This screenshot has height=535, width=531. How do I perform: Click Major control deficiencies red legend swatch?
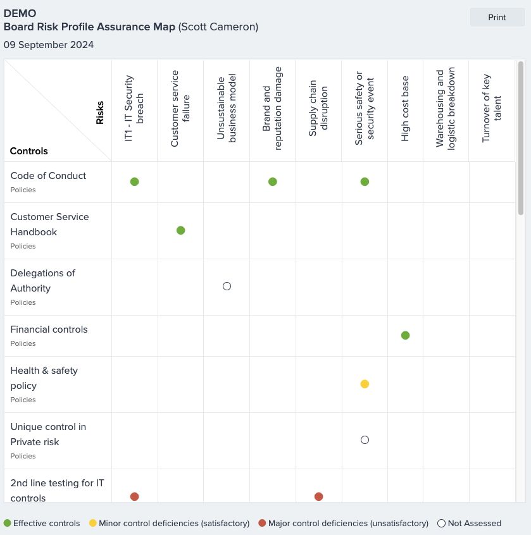(262, 524)
